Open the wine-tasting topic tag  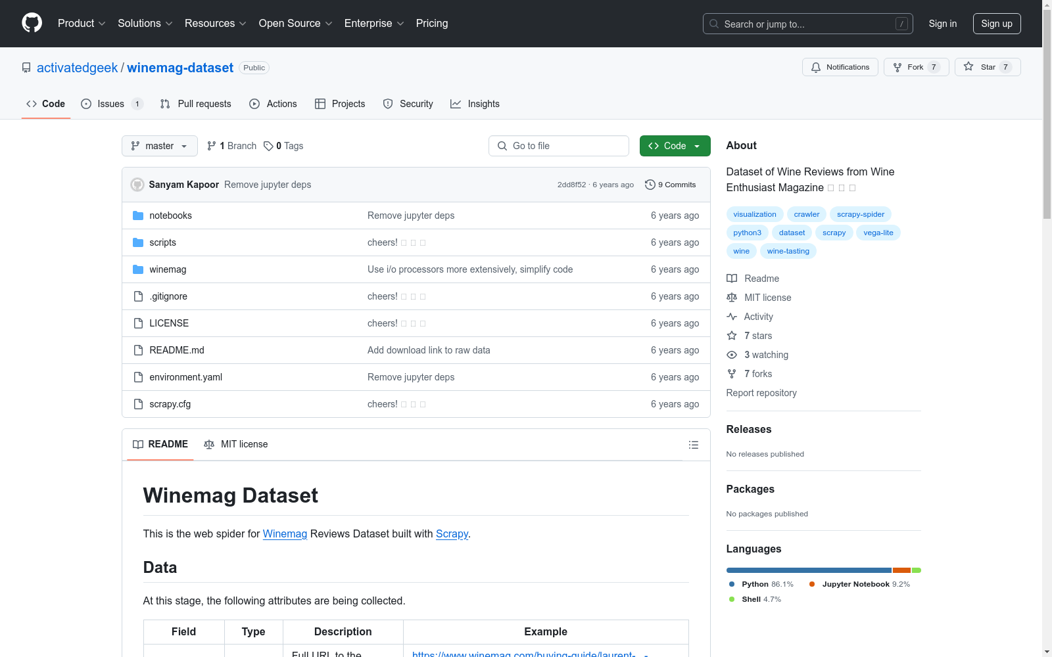pyautogui.click(x=788, y=251)
